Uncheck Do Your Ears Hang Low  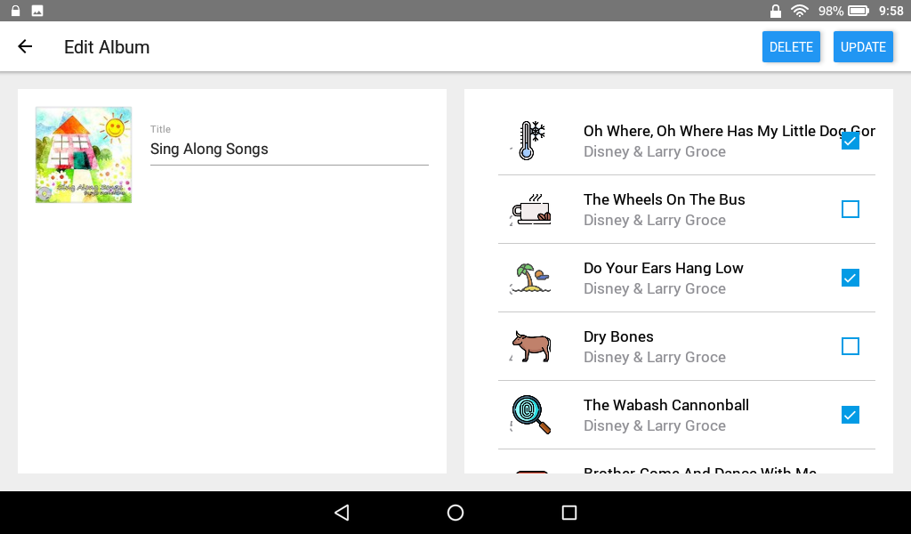pos(850,278)
